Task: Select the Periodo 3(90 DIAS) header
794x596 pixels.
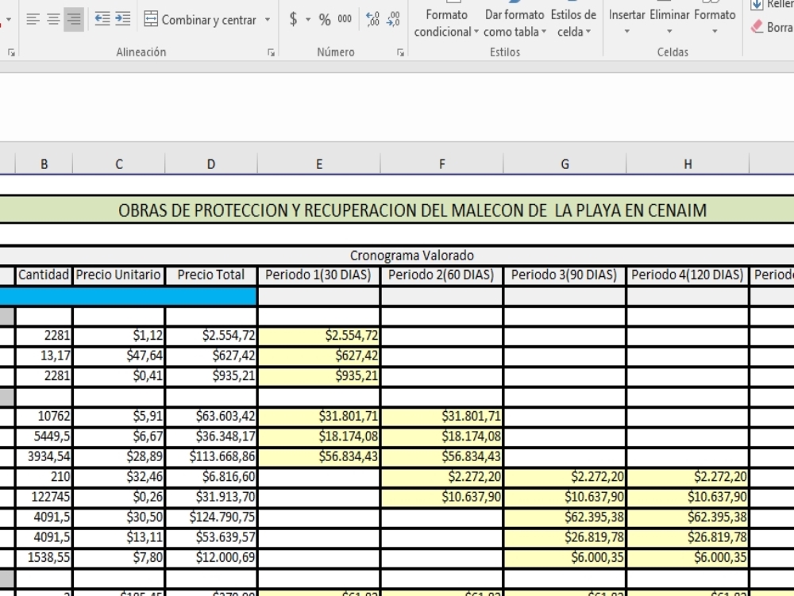Action: [x=564, y=275]
